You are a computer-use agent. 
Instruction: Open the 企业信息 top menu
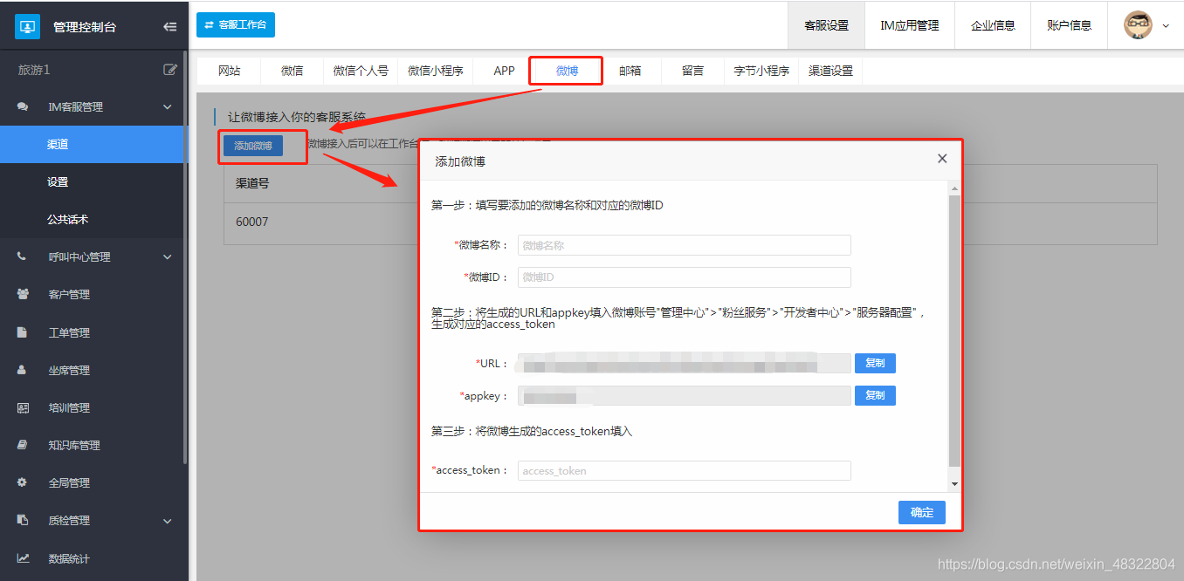(x=993, y=25)
